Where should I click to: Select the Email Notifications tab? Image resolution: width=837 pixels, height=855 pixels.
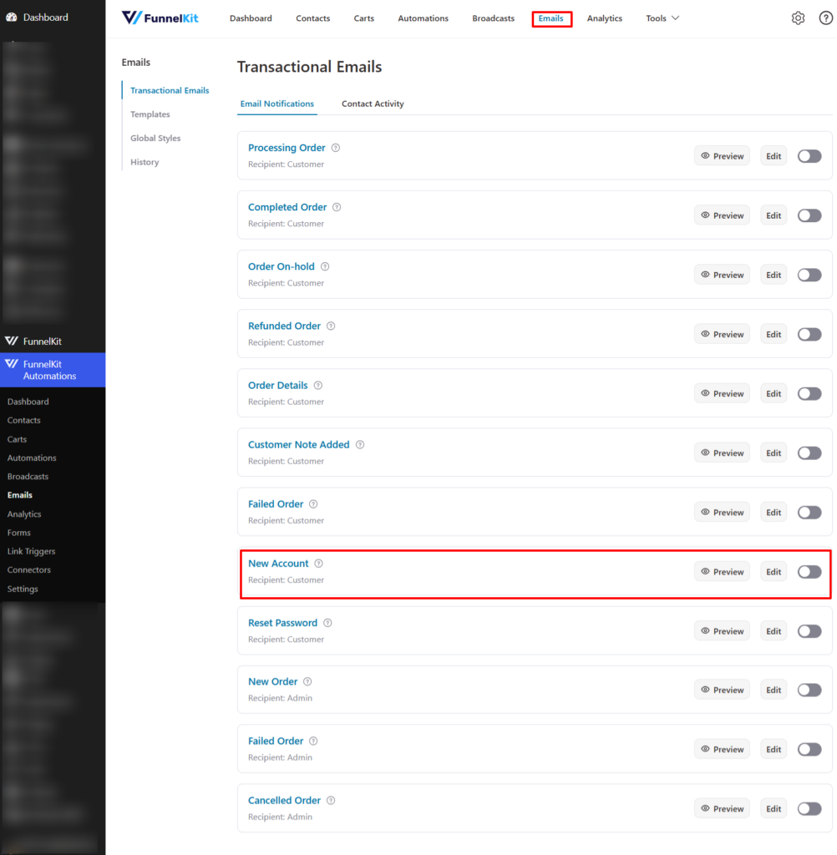pos(277,104)
